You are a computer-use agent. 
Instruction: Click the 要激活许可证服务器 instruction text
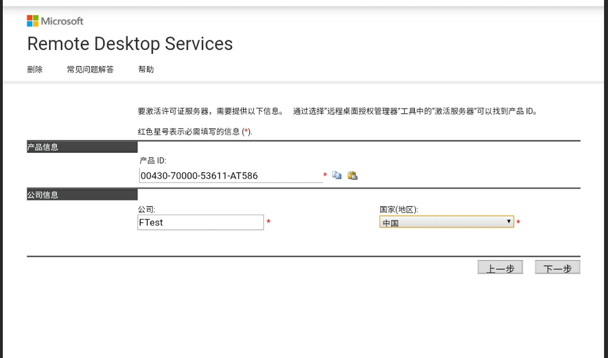pos(337,111)
